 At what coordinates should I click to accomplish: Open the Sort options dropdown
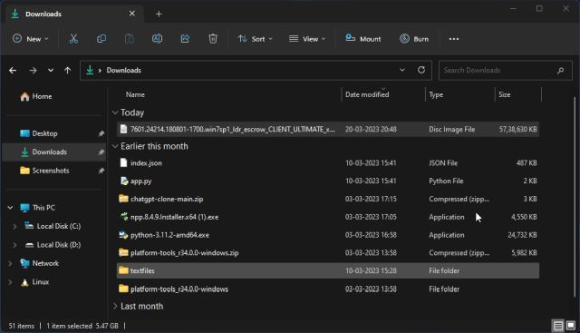click(x=256, y=38)
